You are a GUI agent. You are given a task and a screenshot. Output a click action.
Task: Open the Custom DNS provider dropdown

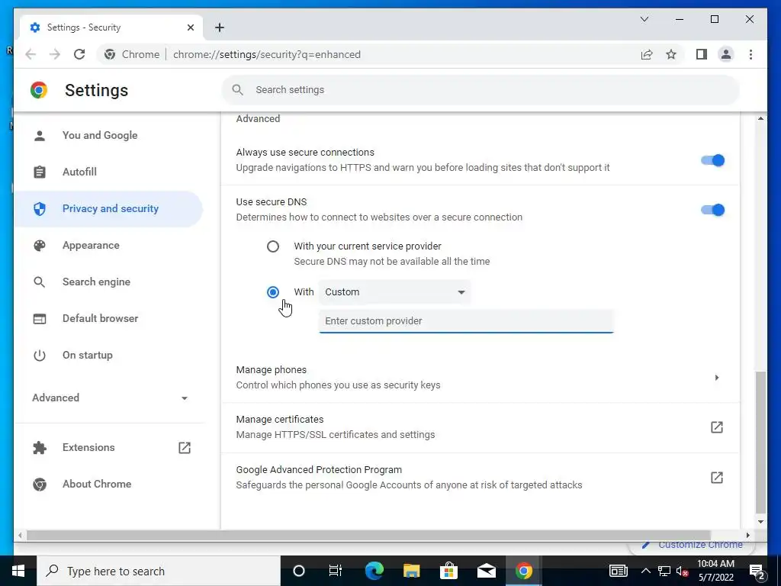(x=394, y=292)
